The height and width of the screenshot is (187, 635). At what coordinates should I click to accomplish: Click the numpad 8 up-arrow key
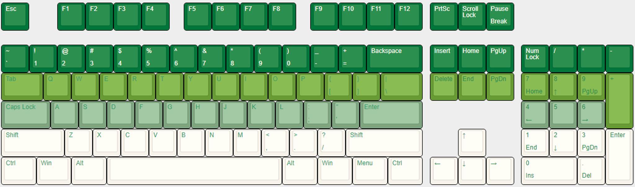click(x=563, y=86)
